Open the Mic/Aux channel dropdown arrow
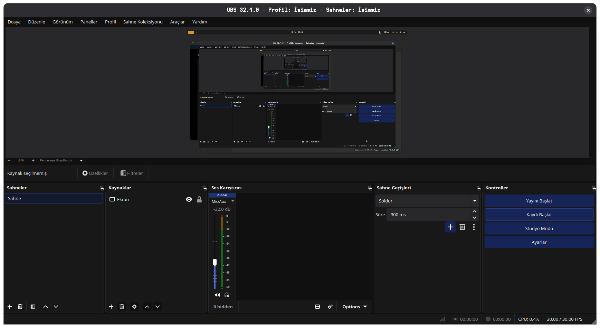Viewport: 600px width, 328px height. tap(233, 201)
